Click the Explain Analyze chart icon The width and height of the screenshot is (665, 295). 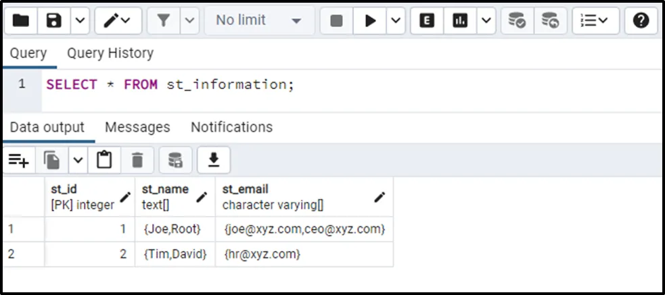pos(460,21)
